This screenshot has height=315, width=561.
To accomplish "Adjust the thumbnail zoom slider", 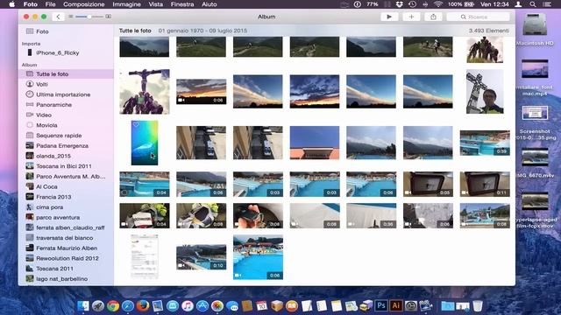I will 89,17.
